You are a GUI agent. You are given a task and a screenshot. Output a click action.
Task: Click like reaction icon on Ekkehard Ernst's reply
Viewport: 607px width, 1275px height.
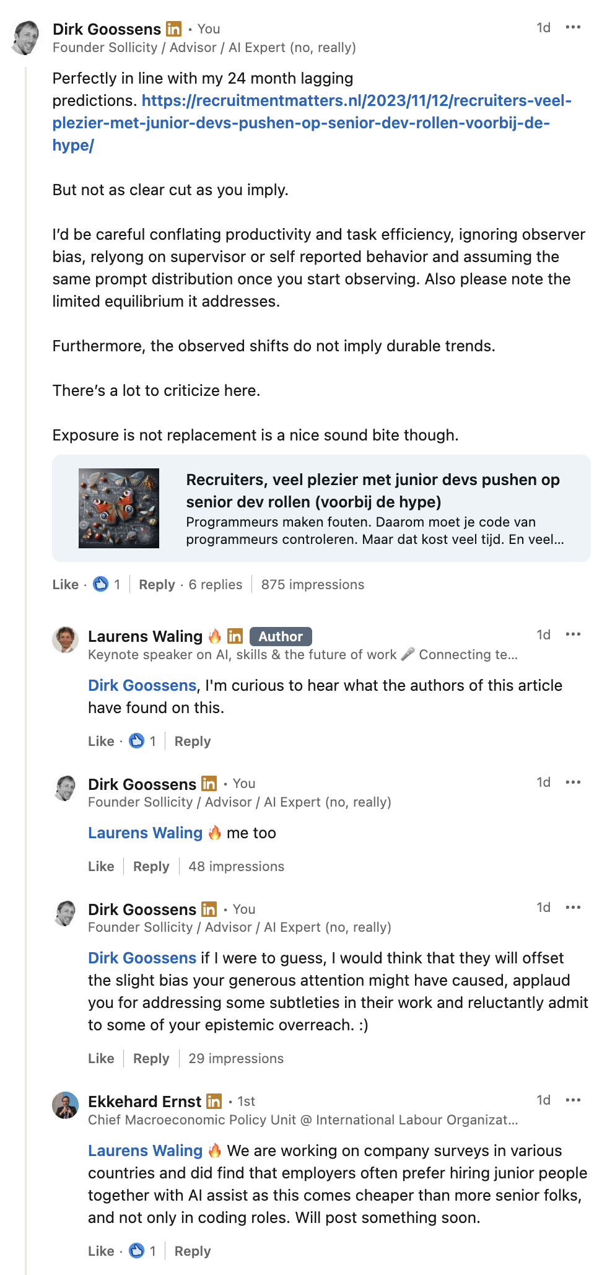coord(136,1251)
